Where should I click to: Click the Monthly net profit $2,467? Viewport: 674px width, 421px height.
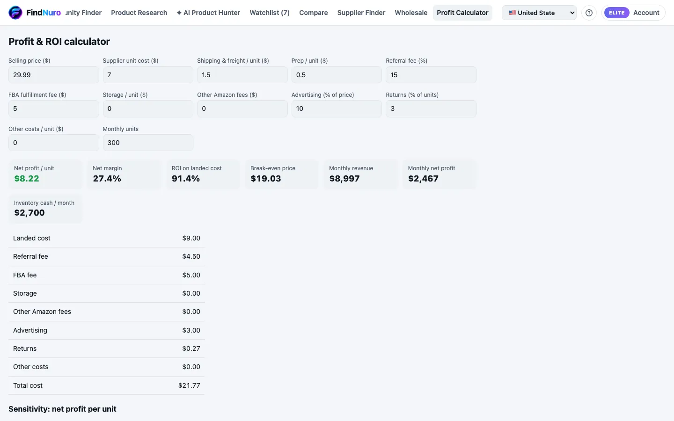pos(423,179)
